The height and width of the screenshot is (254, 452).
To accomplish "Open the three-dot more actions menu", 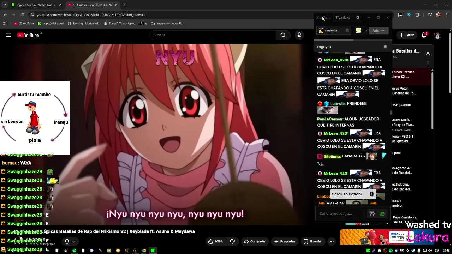I will click(332, 241).
